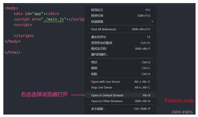This screenshot has height=117, width=198.
Task: Click the empty opening script tag line
Action: (23, 25)
